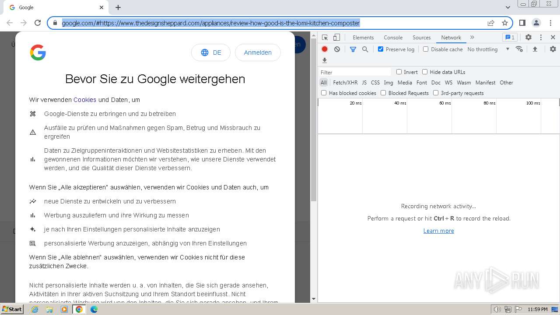The width and height of the screenshot is (560, 315).
Task: Filter requests by Img
Action: pos(388,83)
